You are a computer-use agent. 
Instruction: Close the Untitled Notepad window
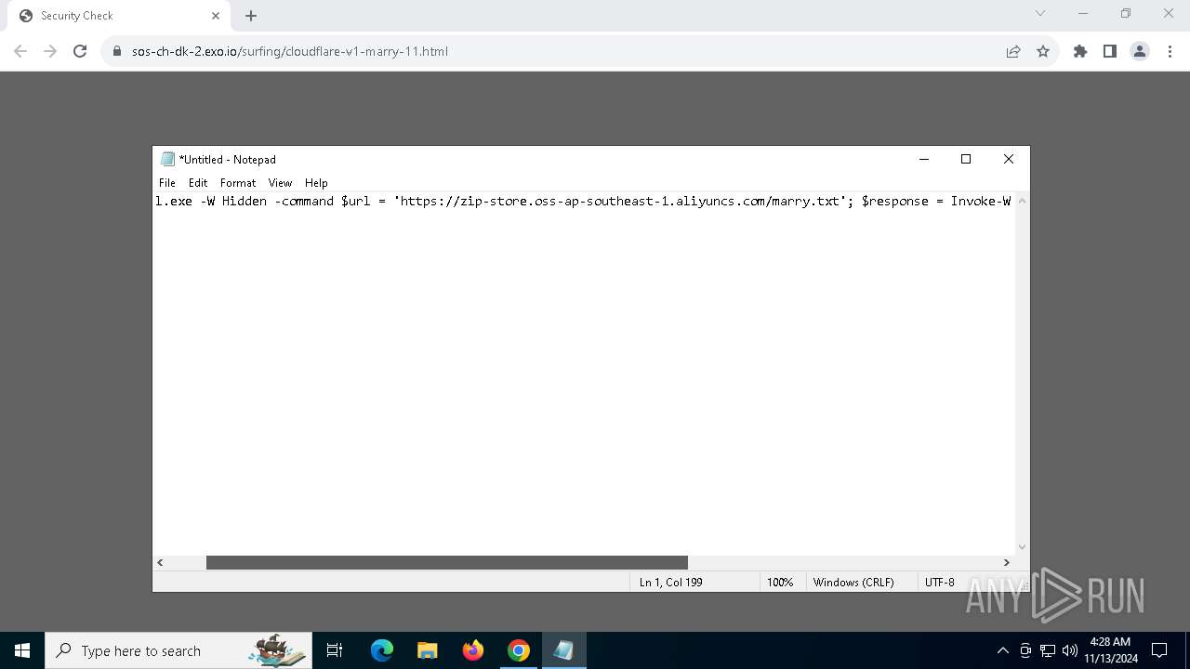click(x=1009, y=159)
